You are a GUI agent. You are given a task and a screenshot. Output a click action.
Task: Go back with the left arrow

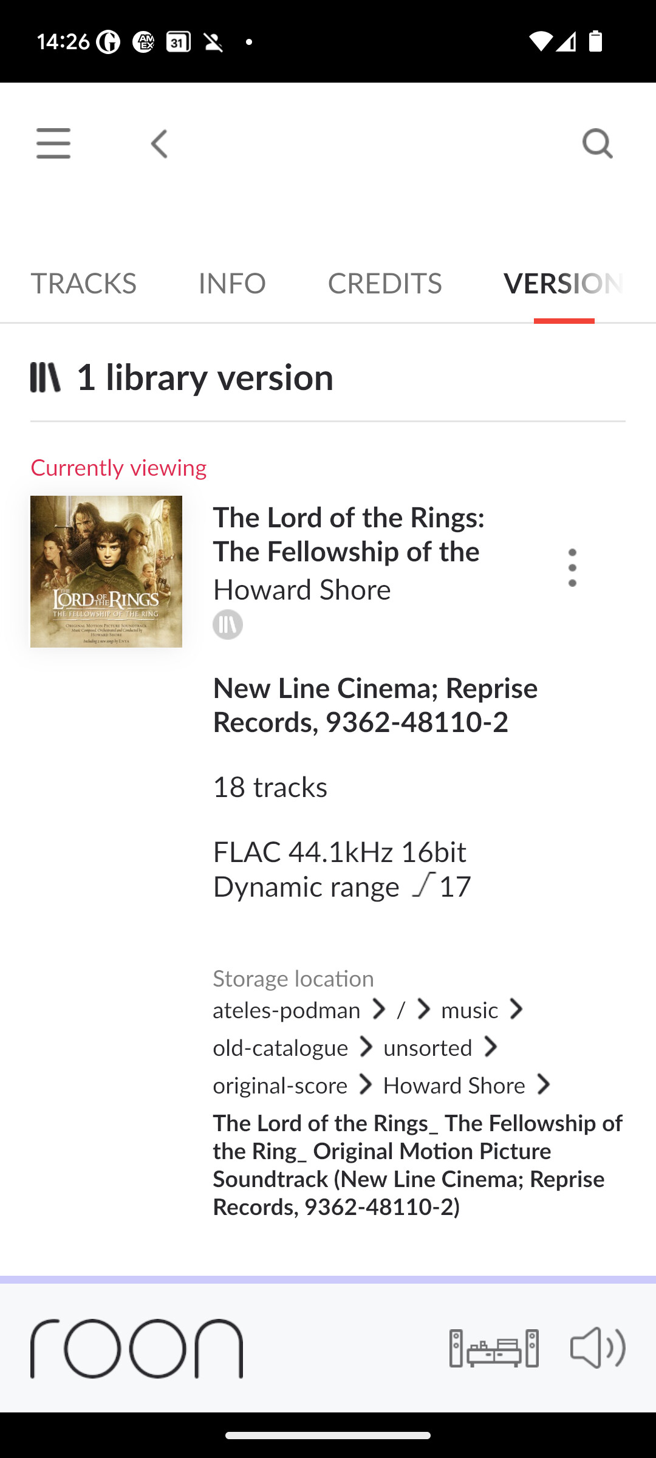pyautogui.click(x=159, y=144)
